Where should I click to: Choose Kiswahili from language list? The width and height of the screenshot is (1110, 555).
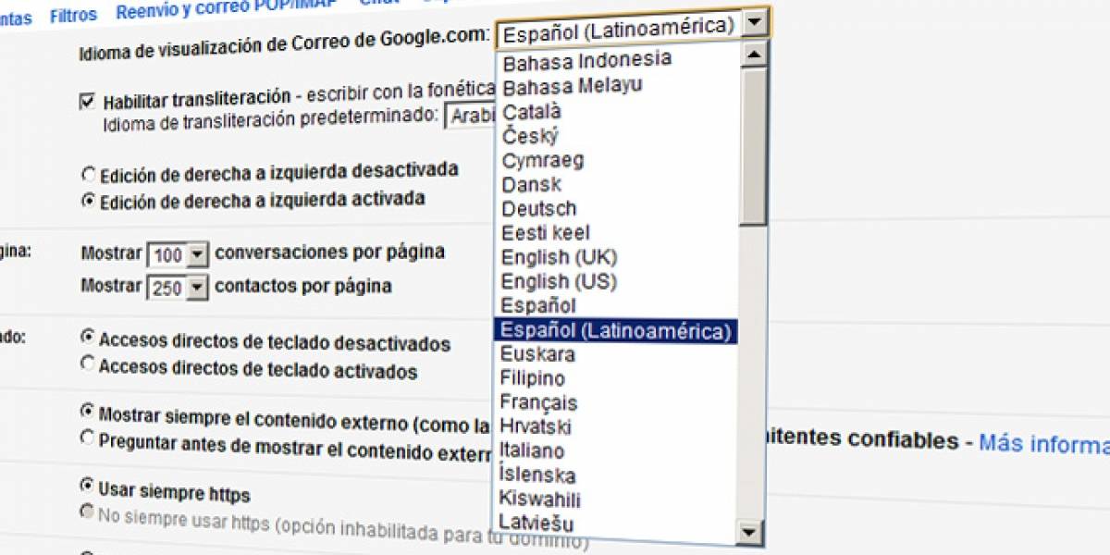pos(540,499)
